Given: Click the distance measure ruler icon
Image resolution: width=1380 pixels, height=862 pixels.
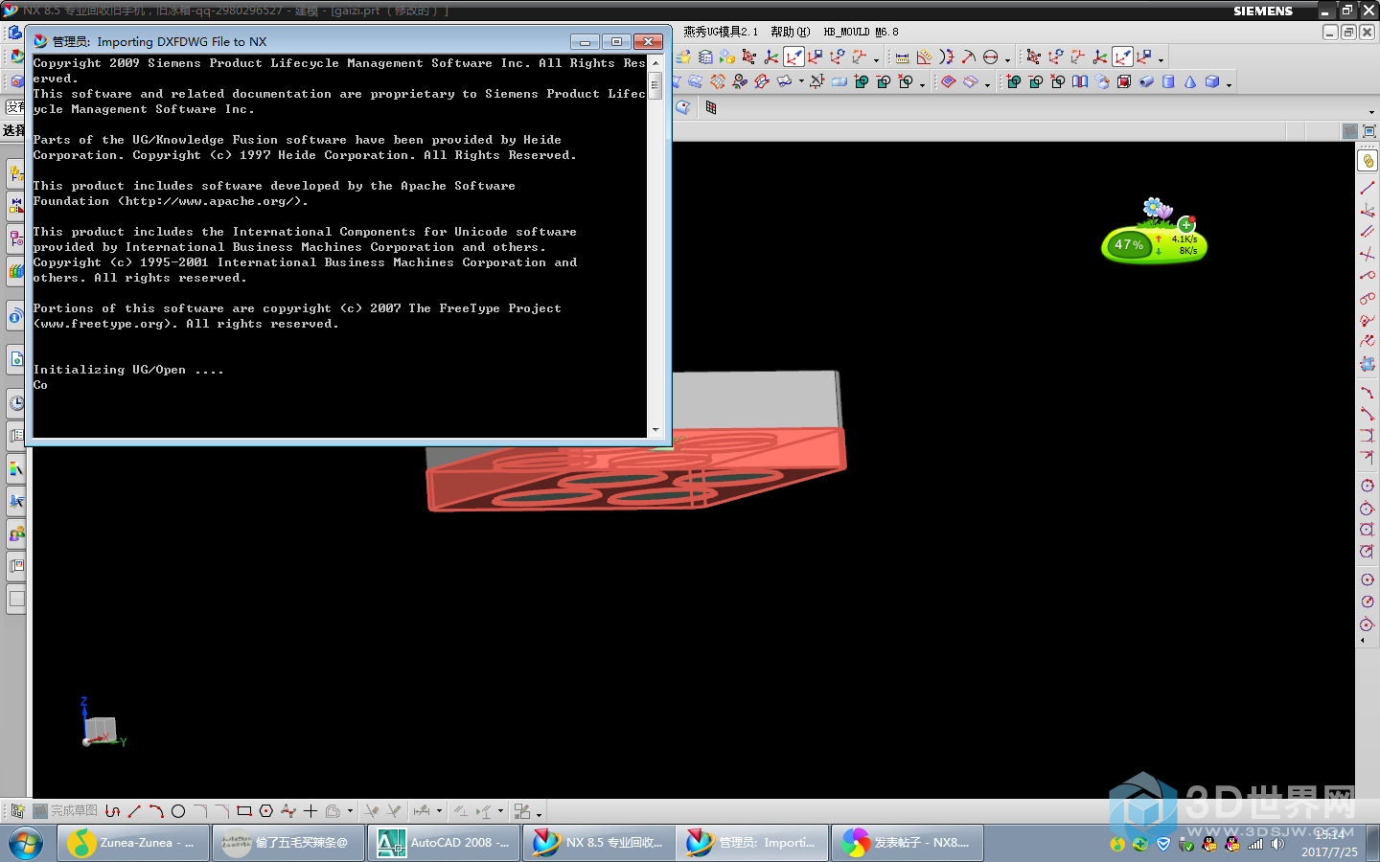Looking at the screenshot, I should tap(903, 57).
